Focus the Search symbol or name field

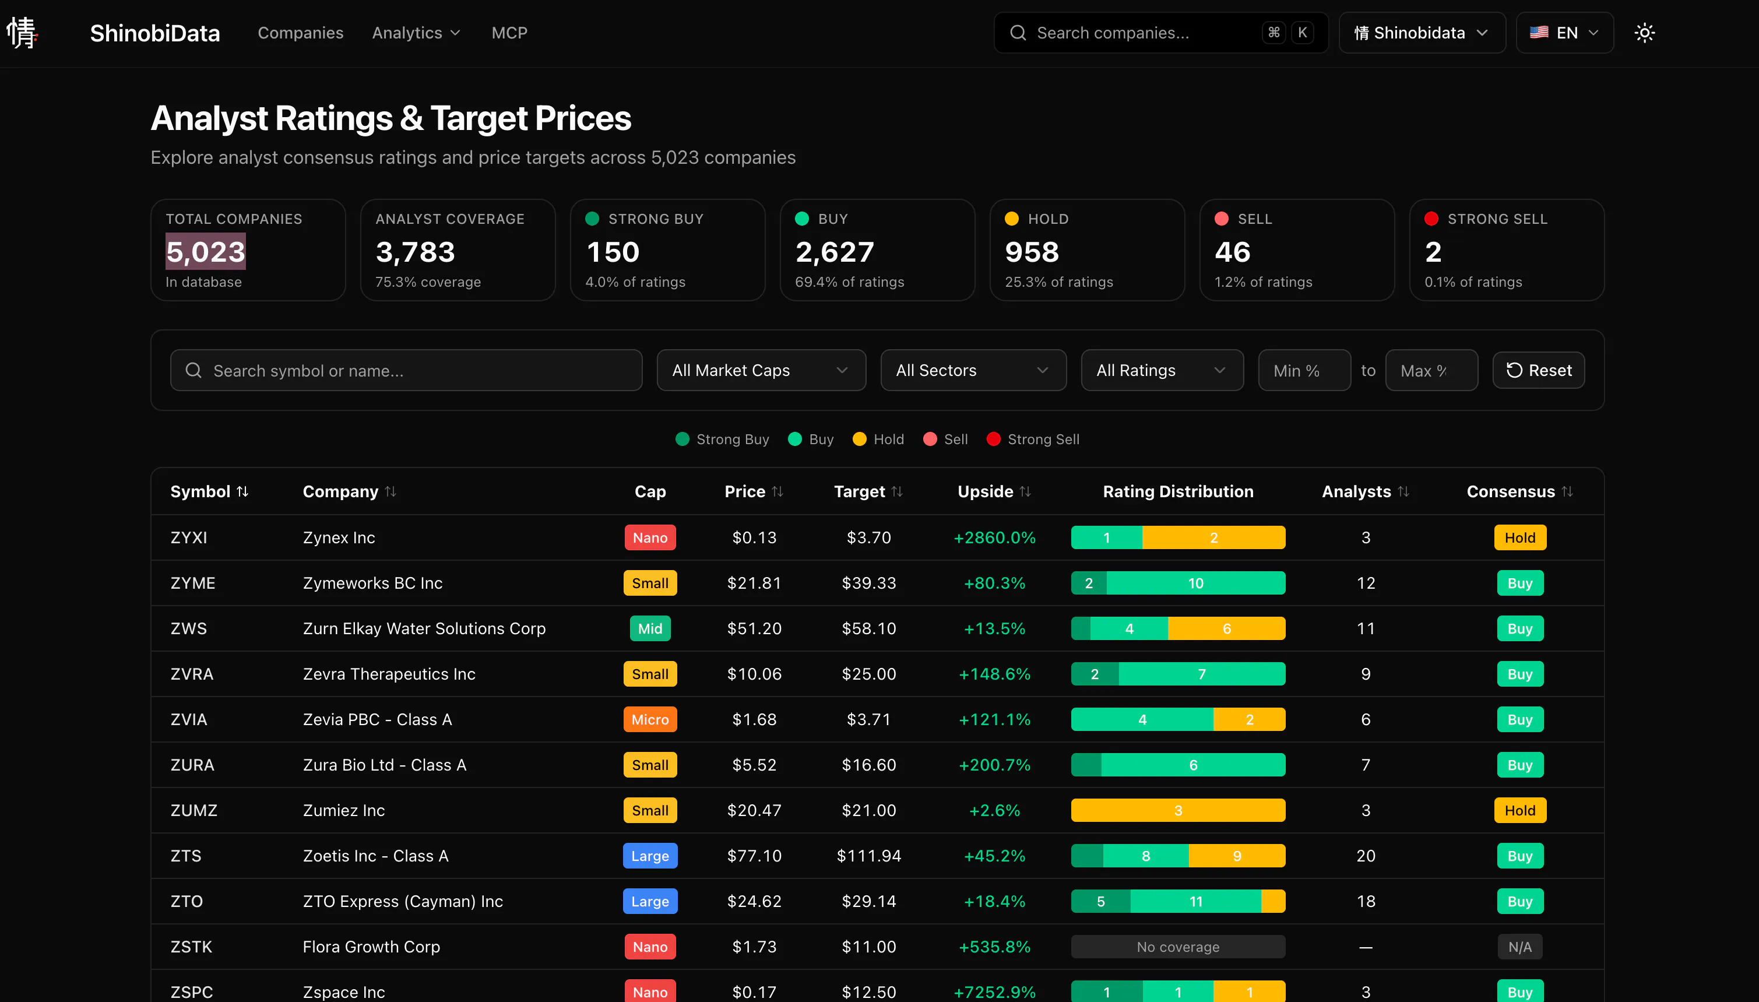[406, 370]
